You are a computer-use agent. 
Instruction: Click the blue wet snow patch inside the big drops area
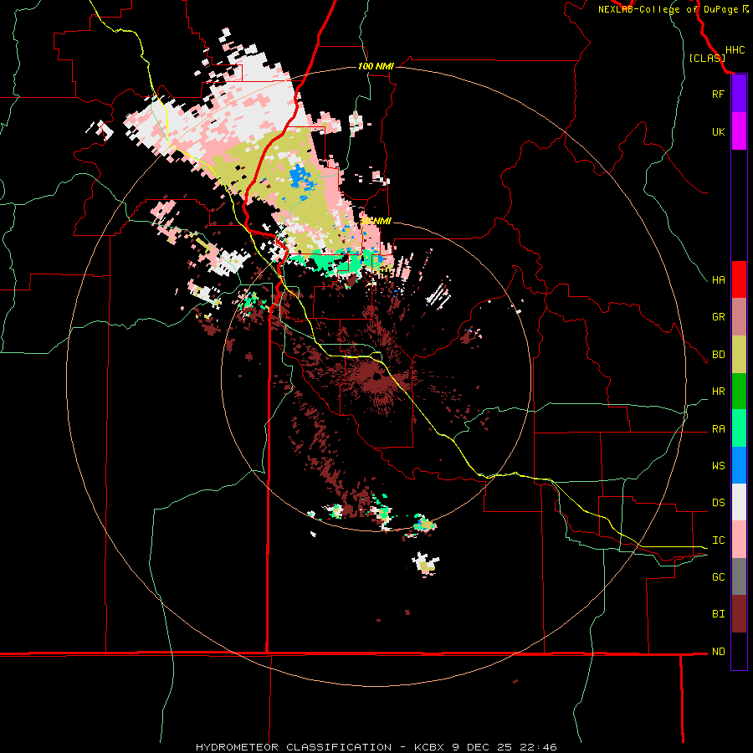pyautogui.click(x=301, y=176)
